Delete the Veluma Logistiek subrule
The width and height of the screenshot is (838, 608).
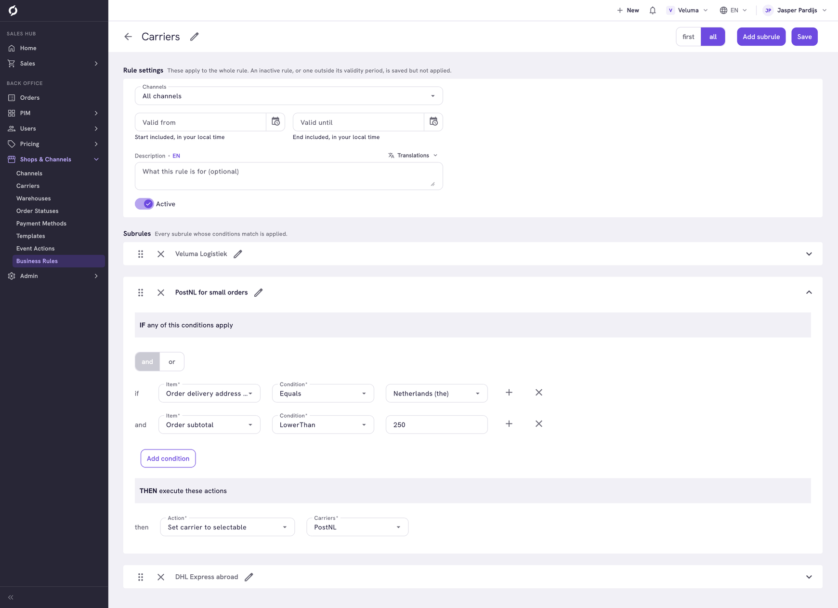161,254
